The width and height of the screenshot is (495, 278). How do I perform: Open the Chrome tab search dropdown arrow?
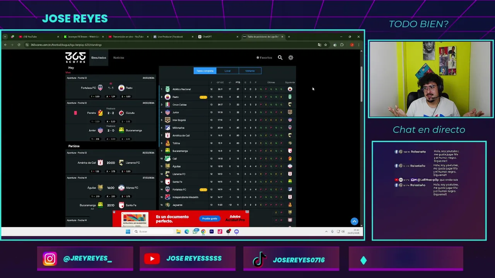[5, 37]
